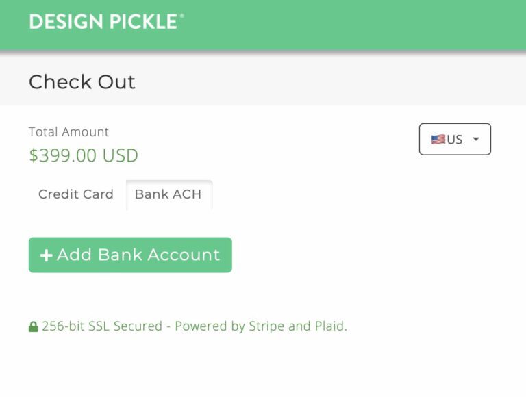Viewport: 526px width, 397px height.
Task: Click the Design Pickle logo
Action: 106,21
